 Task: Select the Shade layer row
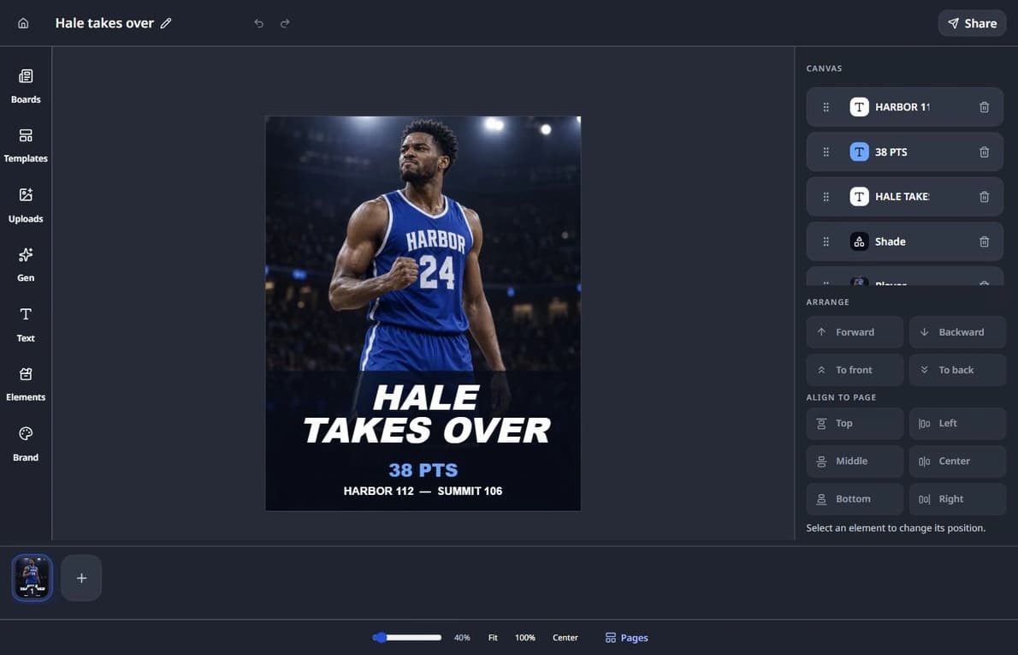pos(904,241)
